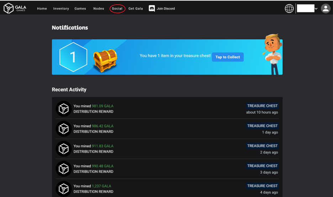Click the '1 day ago' timestamp
Viewport: 333px width, 197px height.
click(270, 132)
